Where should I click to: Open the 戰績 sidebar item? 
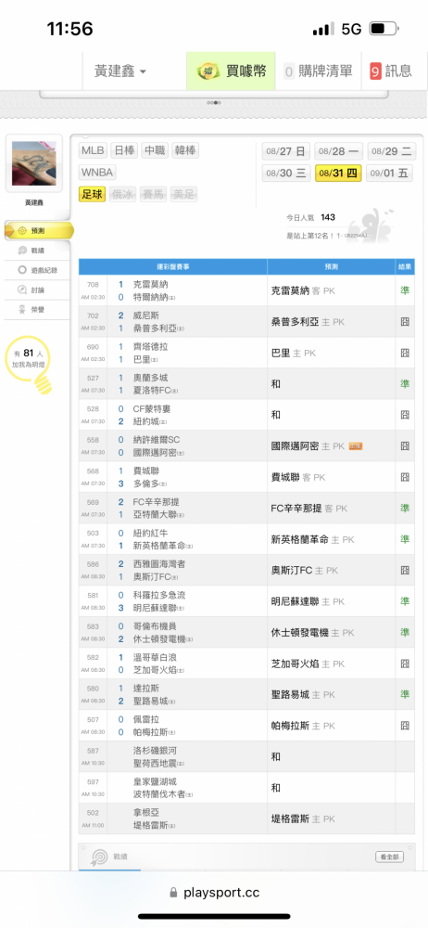38,251
